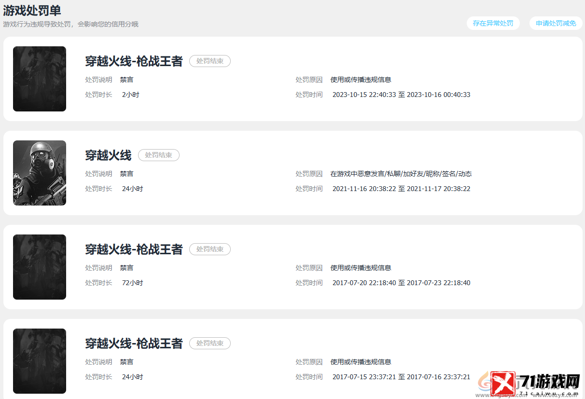Image resolution: width=585 pixels, height=399 pixels.
Task: Select the 处罚原因 label in the 2017-07-20 card
Action: (309, 268)
